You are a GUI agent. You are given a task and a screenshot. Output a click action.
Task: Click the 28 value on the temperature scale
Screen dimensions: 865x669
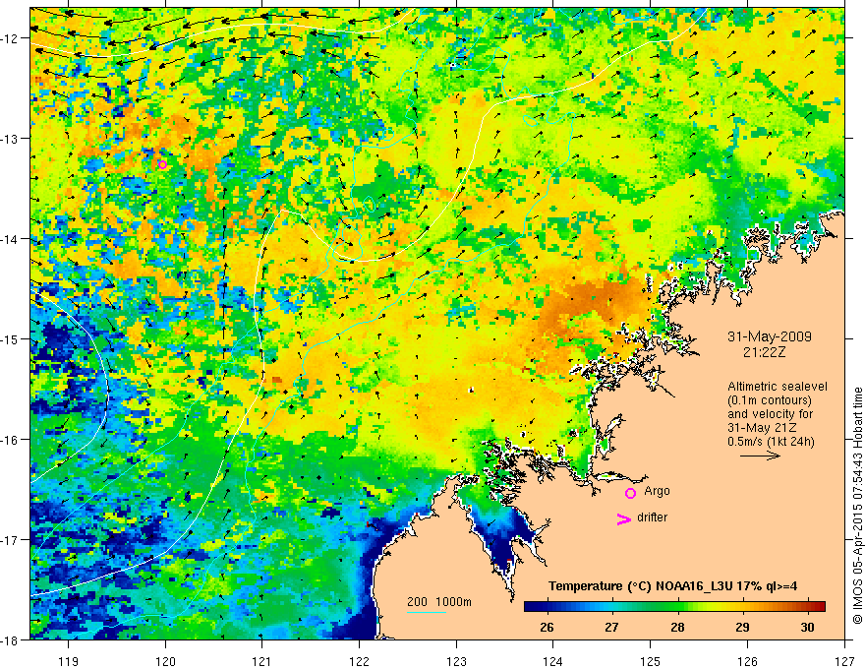pos(677,628)
